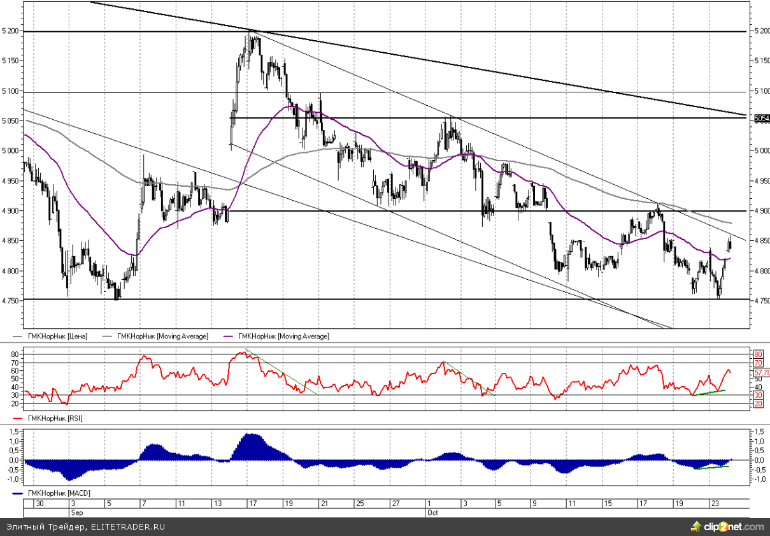Open the ELITETRADER.RU watermark link
The height and width of the screenshot is (536, 770).
128,526
